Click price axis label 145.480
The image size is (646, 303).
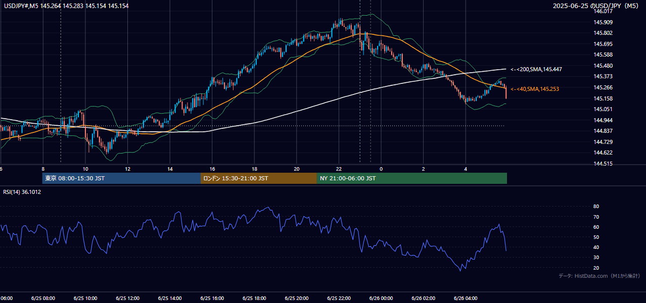click(602, 66)
